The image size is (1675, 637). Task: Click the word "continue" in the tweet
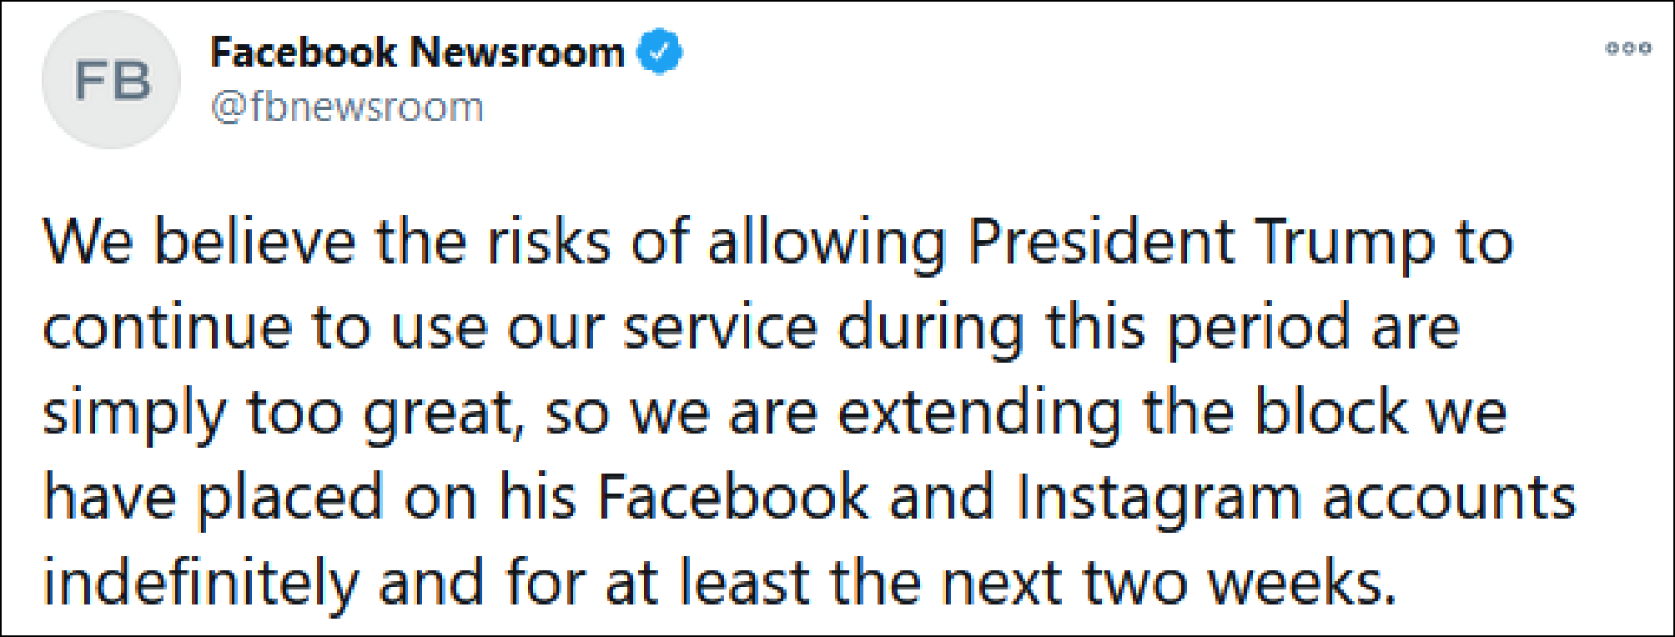point(167,327)
